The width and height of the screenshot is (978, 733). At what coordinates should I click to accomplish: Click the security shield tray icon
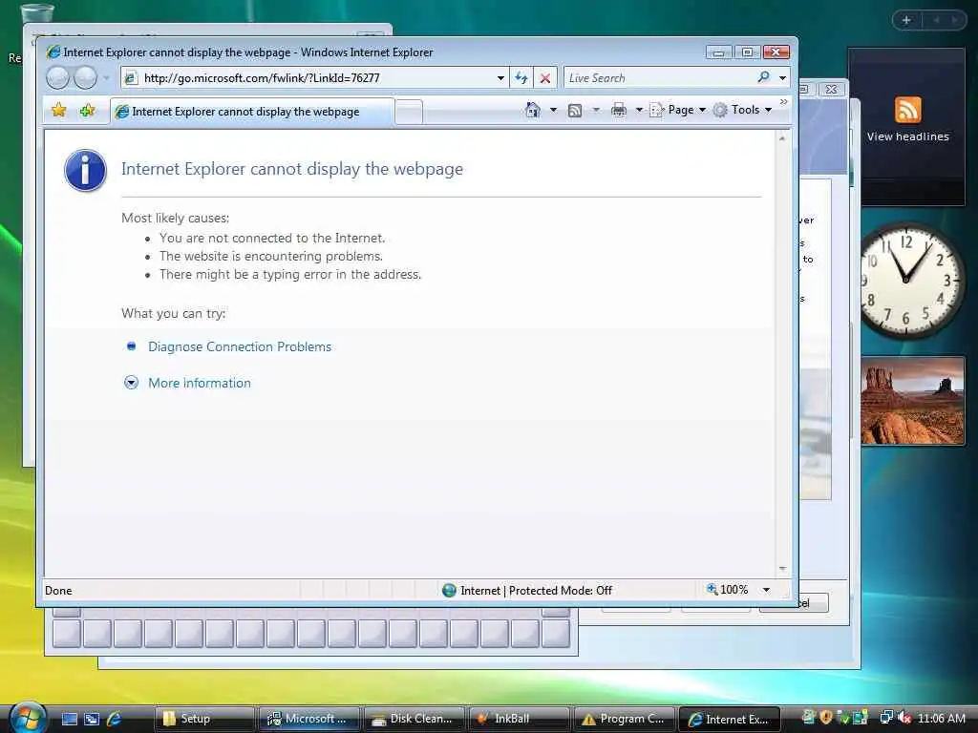(x=826, y=718)
